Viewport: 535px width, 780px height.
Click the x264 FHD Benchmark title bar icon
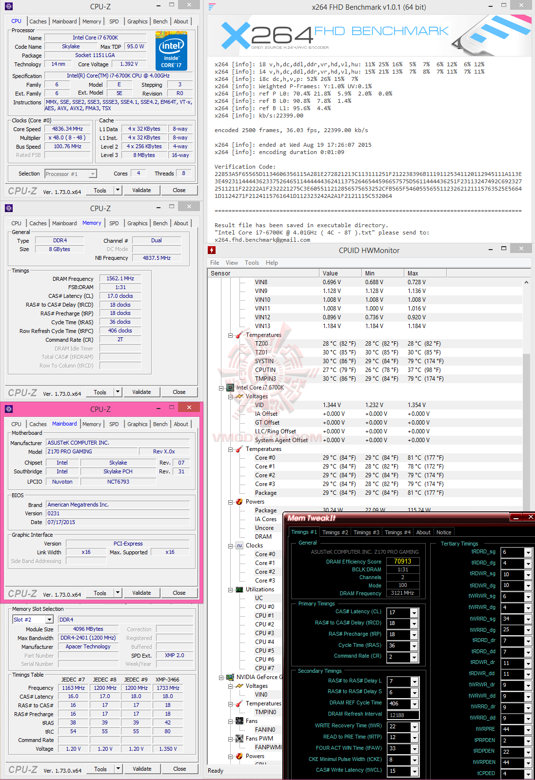click(x=212, y=7)
